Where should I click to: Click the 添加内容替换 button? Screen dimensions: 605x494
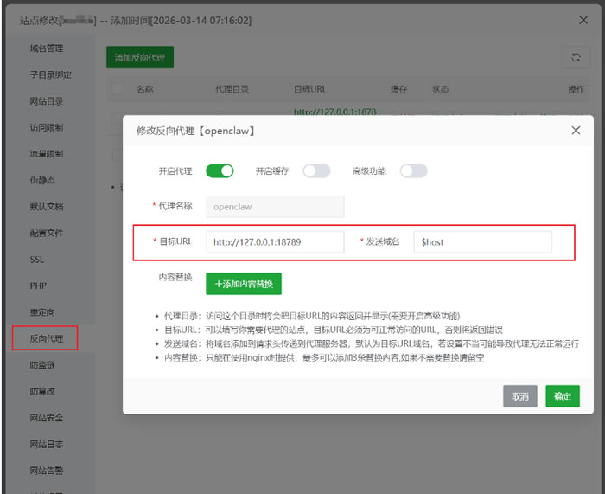click(244, 284)
